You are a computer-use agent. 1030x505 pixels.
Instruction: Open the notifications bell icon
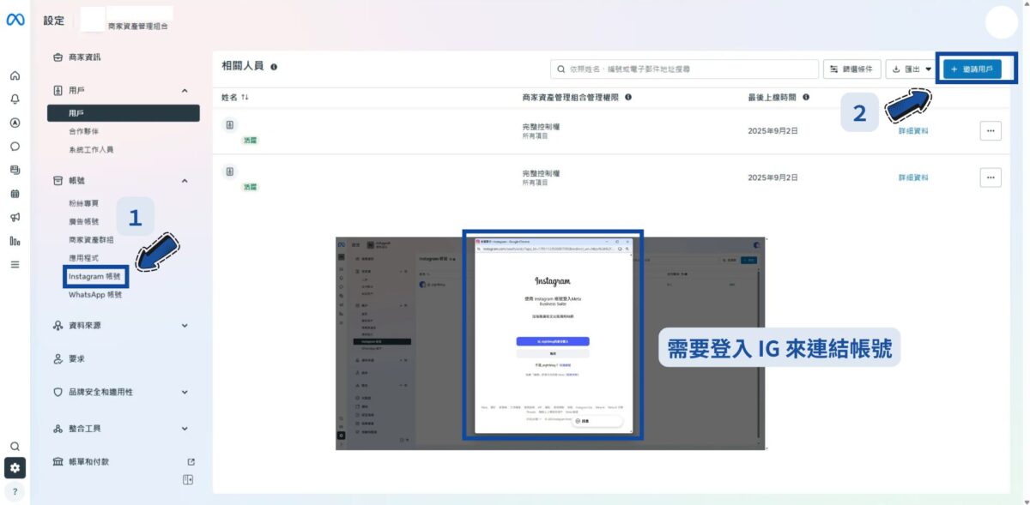(15, 99)
